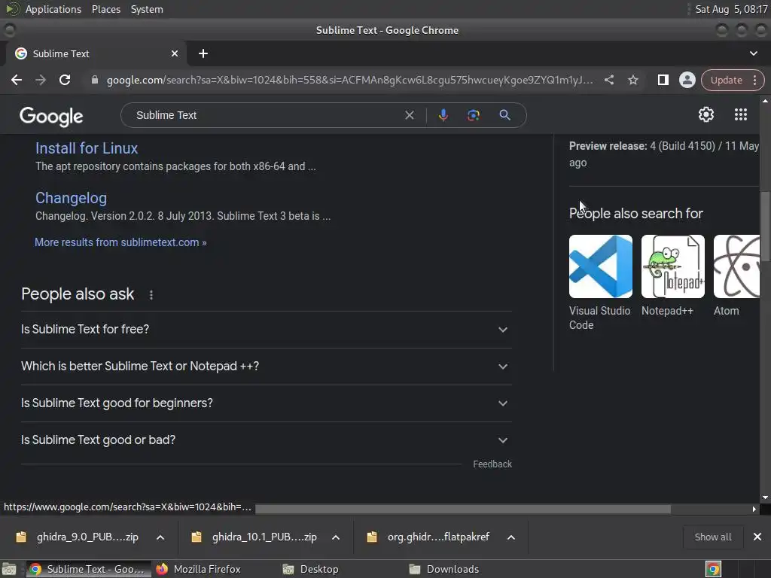Open the Changelog result link
This screenshot has width=771, height=578.
pos(71,198)
